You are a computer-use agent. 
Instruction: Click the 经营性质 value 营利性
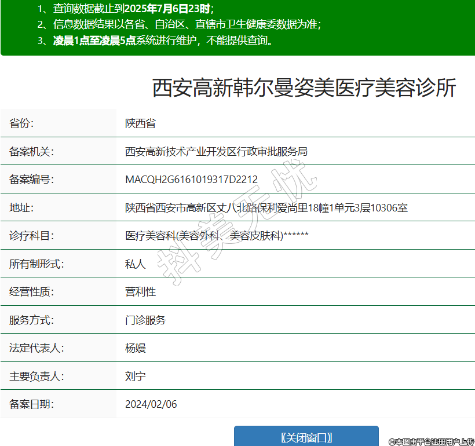141,292
